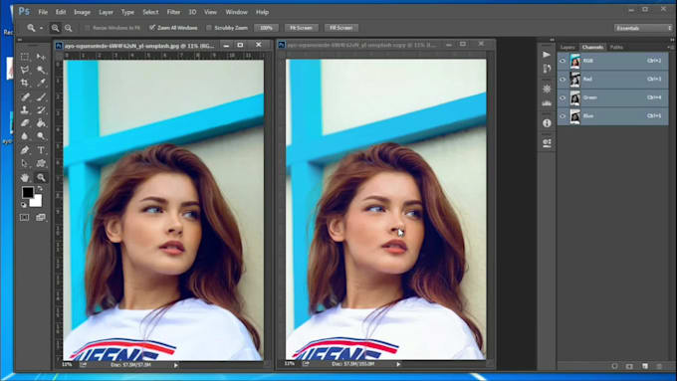Image resolution: width=677 pixels, height=381 pixels.
Task: Select the Rectangular Marquee tool
Action: click(25, 57)
